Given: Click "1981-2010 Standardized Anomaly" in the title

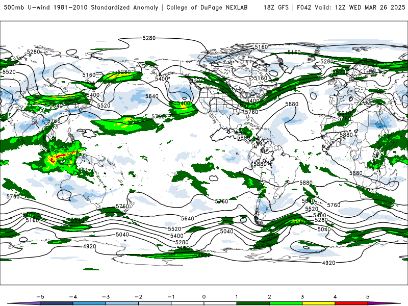Looking at the screenshot, I should click(x=106, y=7).
